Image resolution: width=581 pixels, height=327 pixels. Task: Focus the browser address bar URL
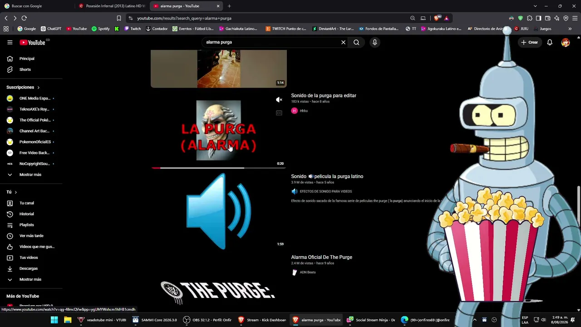pyautogui.click(x=184, y=18)
